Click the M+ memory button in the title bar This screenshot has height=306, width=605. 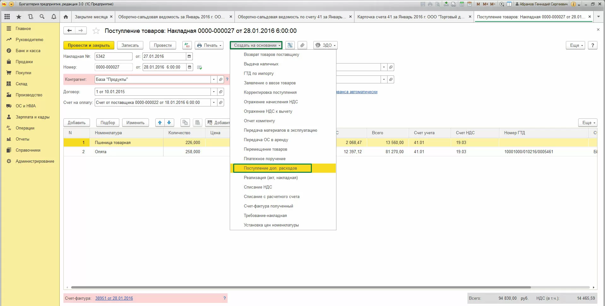pyautogui.click(x=485, y=4)
